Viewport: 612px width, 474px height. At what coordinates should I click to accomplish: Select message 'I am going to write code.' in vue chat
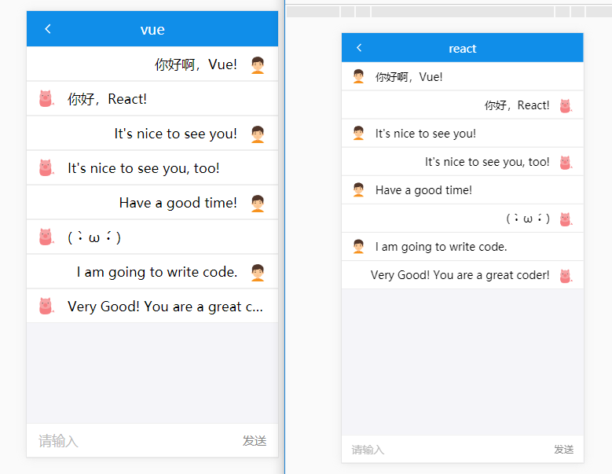point(157,272)
